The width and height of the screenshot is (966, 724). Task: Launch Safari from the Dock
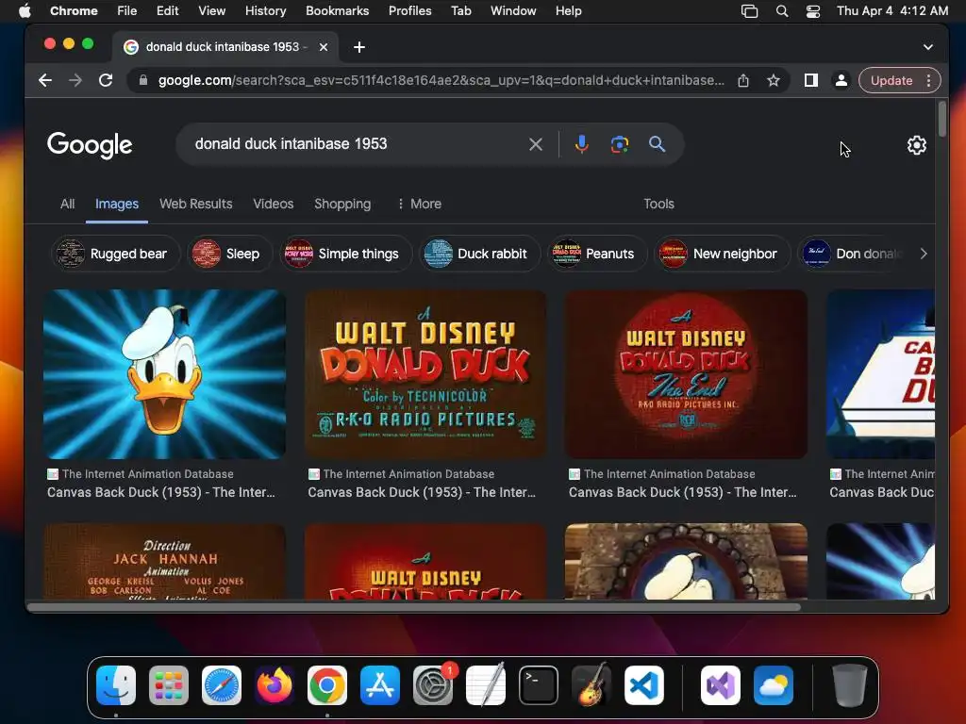221,685
